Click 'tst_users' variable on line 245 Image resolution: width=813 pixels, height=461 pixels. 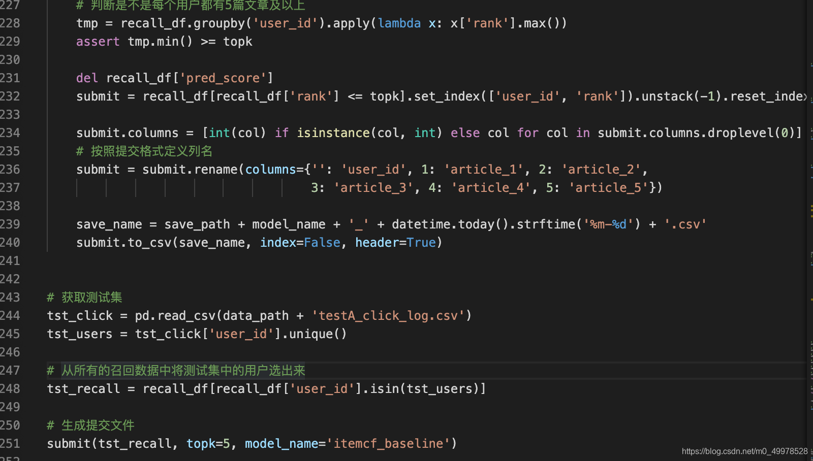point(80,334)
